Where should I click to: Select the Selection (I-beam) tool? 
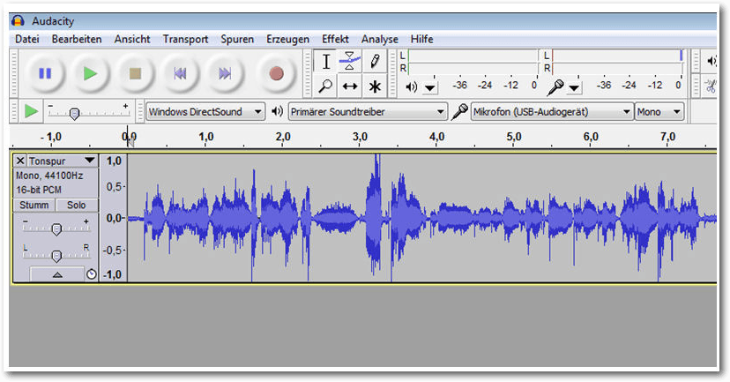pos(325,62)
